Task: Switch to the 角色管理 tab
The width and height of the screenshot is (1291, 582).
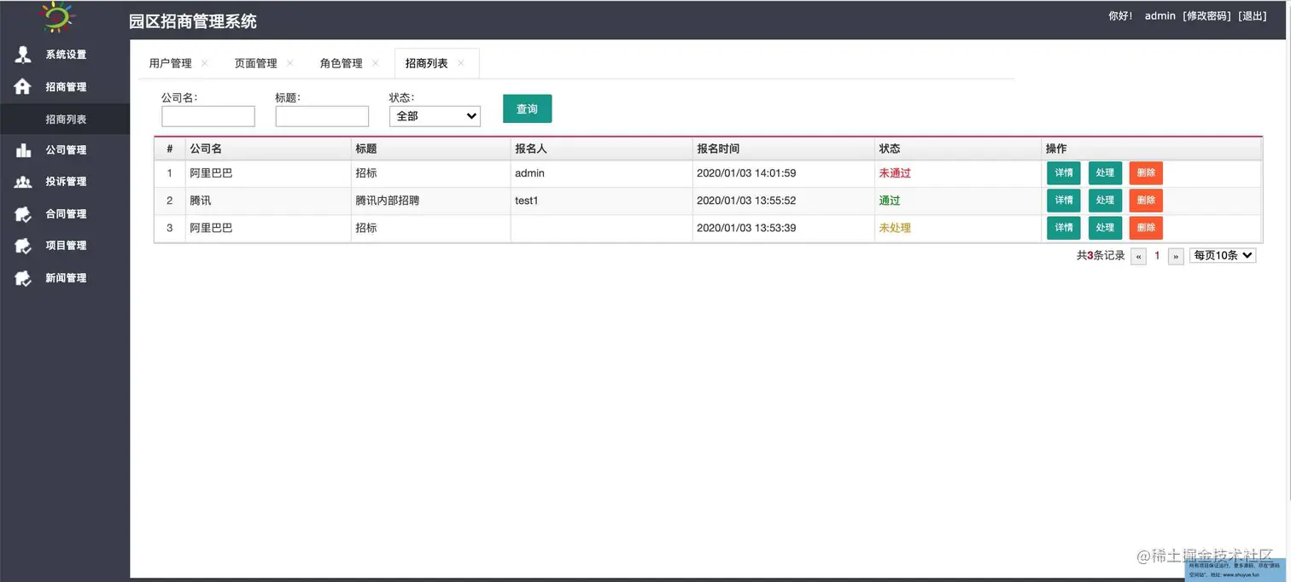Action: [x=341, y=63]
